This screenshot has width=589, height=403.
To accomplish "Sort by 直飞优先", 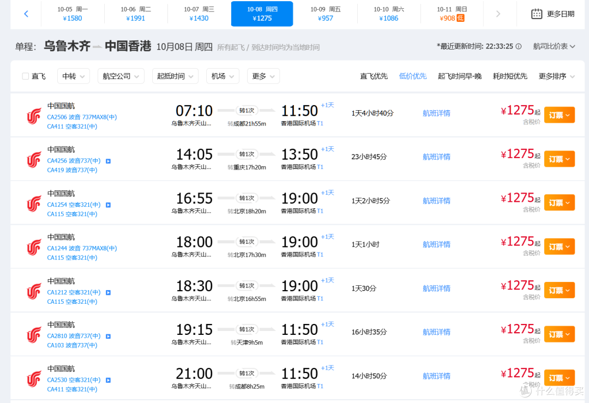I will [374, 76].
